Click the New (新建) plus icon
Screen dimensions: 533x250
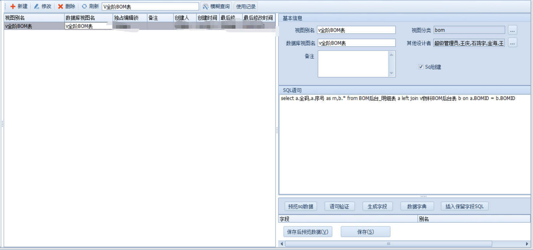point(13,6)
